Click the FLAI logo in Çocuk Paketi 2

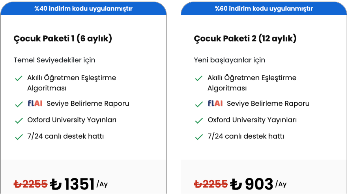215,103
